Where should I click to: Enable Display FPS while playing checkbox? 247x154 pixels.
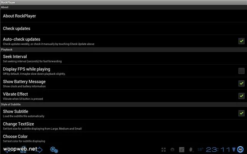(x=241, y=71)
